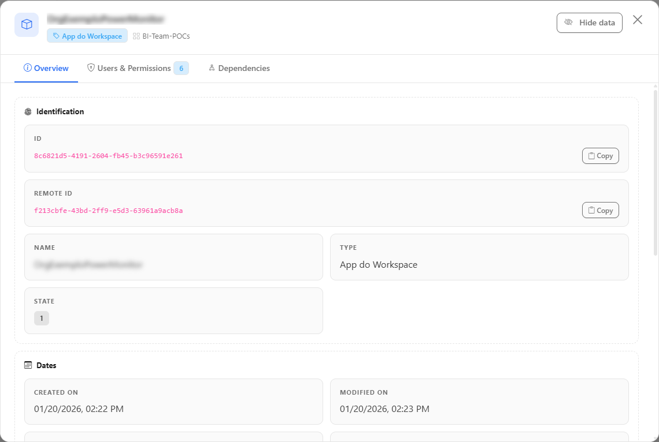The width and height of the screenshot is (659, 442).
Task: Click the grid icon beside BI-Team-POCs
Action: pos(136,36)
